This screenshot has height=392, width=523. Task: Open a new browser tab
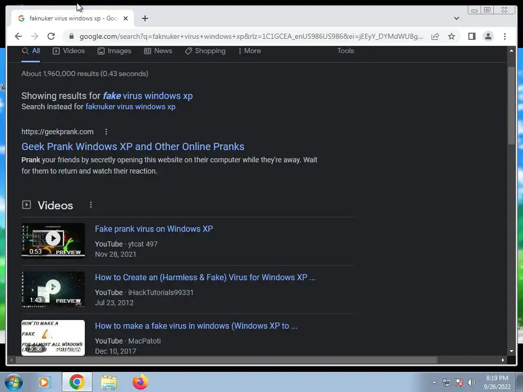pyautogui.click(x=145, y=18)
